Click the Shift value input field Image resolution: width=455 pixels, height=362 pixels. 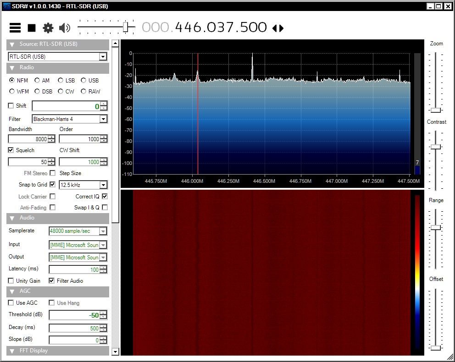(x=66, y=106)
